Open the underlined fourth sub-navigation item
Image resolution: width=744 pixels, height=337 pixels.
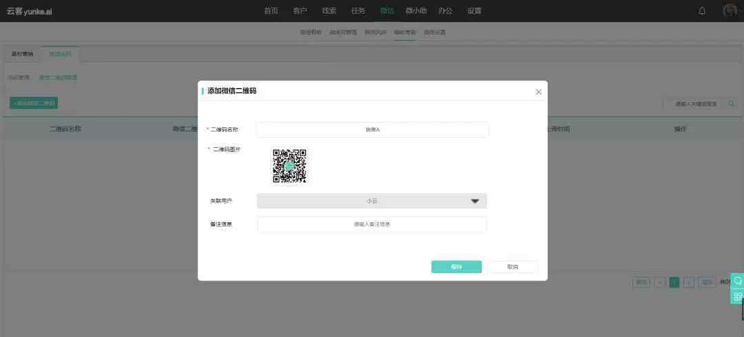405,32
